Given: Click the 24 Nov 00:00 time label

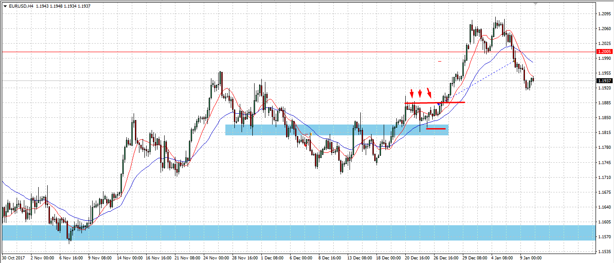Looking at the screenshot, I should click(216, 258).
